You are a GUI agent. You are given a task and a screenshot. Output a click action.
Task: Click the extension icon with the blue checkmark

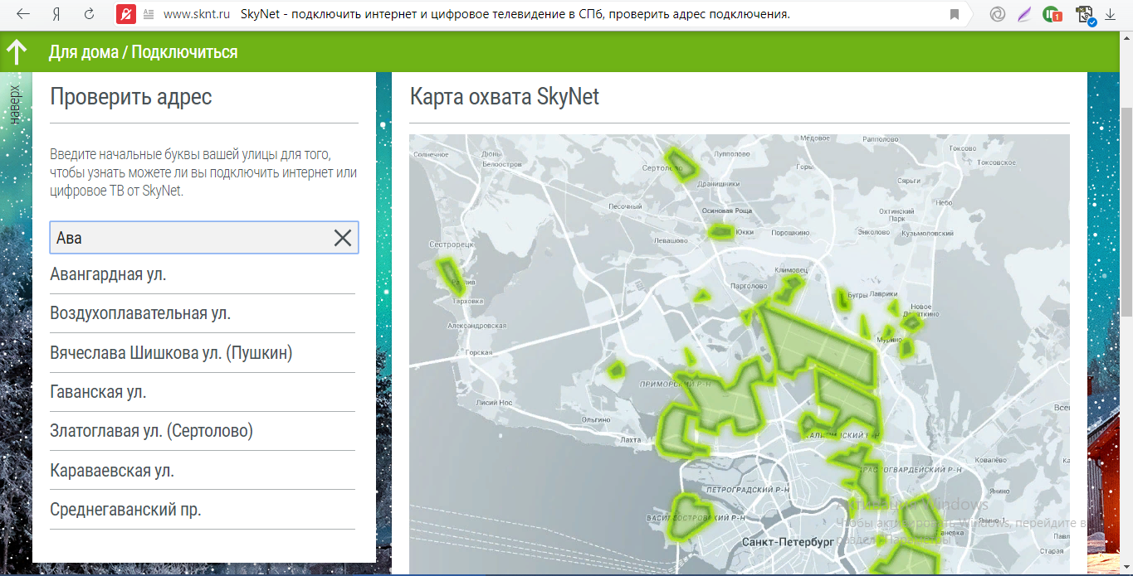pyautogui.click(x=1084, y=15)
